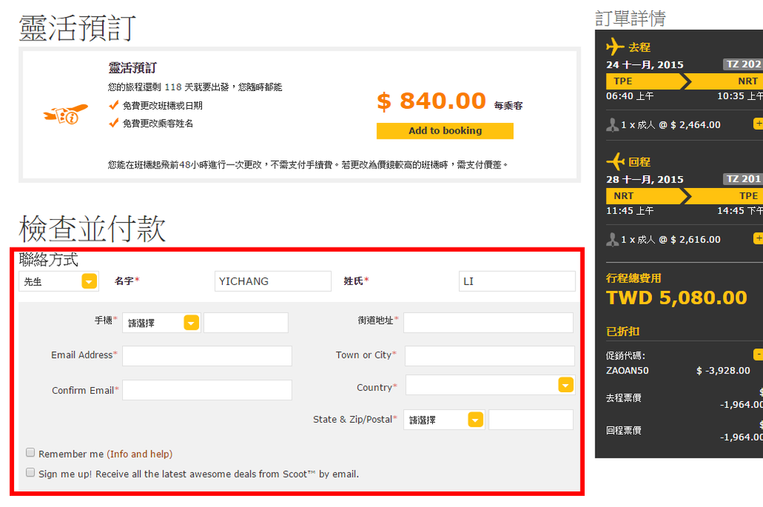Click the 28 十一月, 2015 return date
The width and height of the screenshot is (763, 507).
click(645, 179)
